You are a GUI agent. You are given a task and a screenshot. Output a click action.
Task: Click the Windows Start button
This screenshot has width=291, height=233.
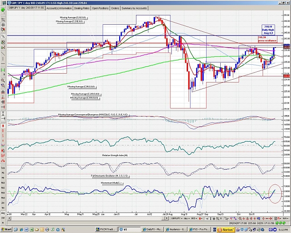(x=6, y=229)
